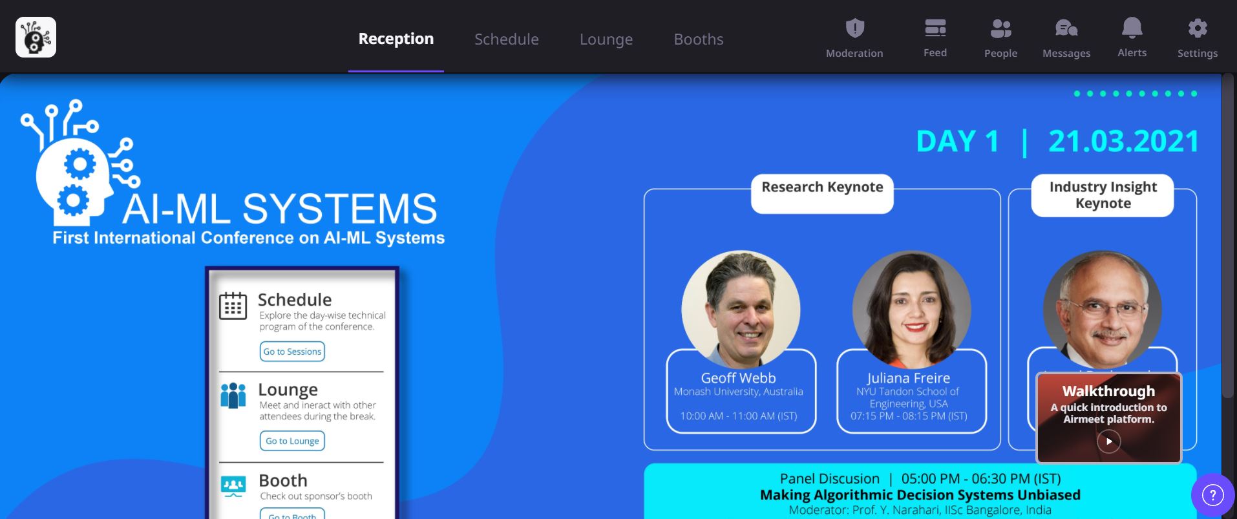Click the Research Keynote label
Screen dimensions: 1237x519
coord(822,187)
